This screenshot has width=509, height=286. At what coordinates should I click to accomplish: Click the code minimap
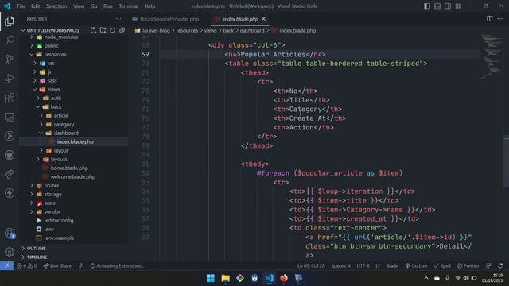[492, 56]
